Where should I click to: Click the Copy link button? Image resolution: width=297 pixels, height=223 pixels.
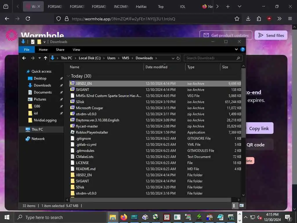[260, 128]
